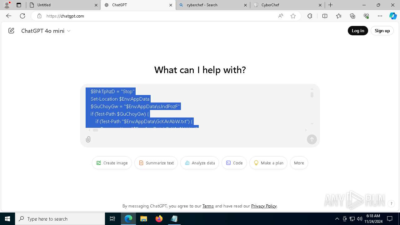
Task: Send the message with the arrow button
Action: [x=312, y=139]
